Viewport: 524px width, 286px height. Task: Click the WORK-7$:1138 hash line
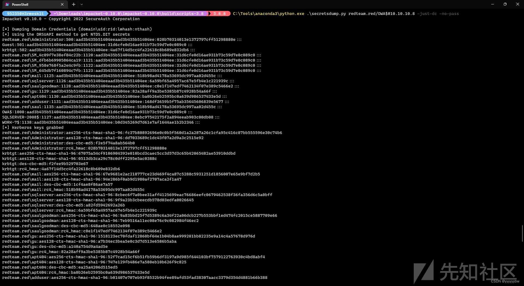pyautogui.click(x=101, y=122)
